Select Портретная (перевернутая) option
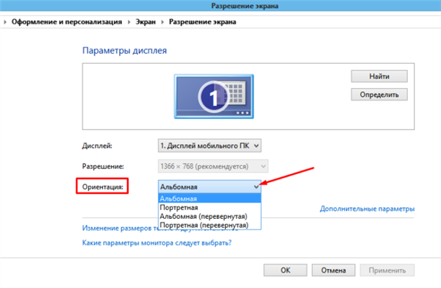The width and height of the screenshot is (441, 288). tap(209, 225)
